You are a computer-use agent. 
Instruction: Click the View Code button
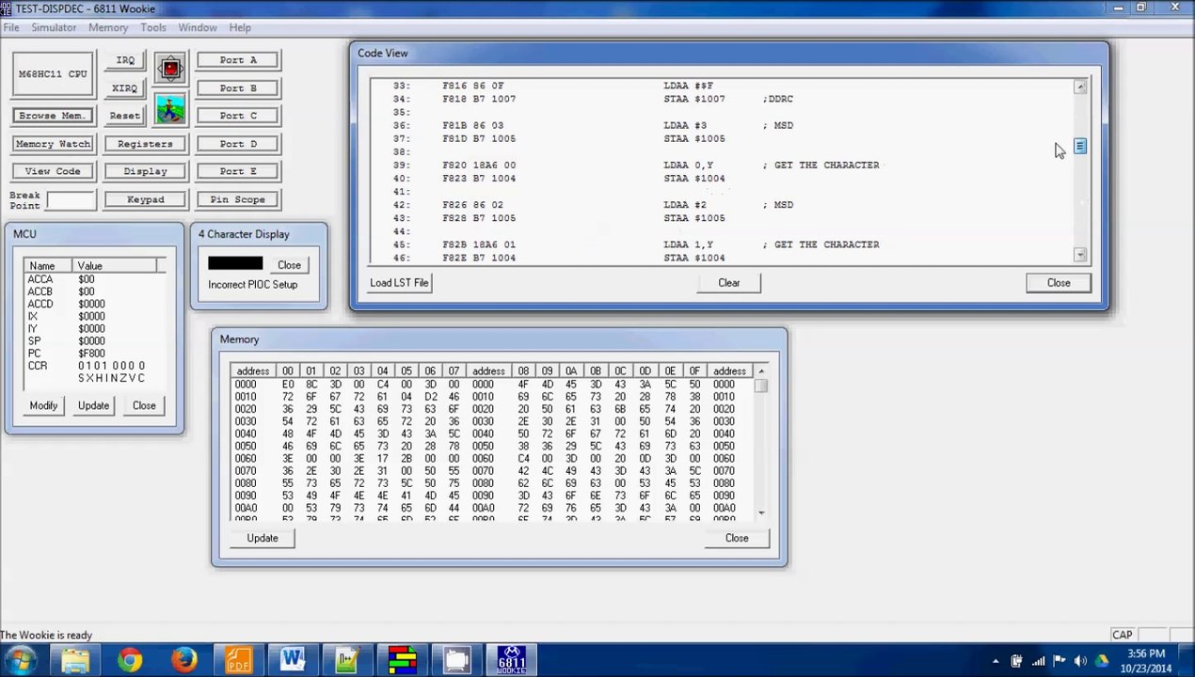[x=53, y=171]
